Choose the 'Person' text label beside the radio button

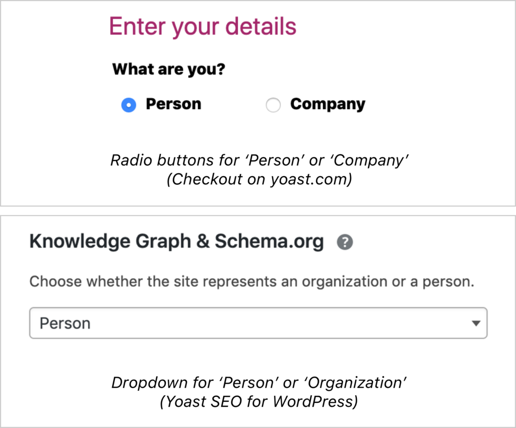173,104
